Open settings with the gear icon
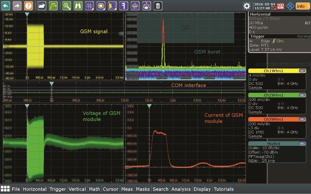Image resolution: width=311 pixels, height=194 pixels. coord(246,6)
